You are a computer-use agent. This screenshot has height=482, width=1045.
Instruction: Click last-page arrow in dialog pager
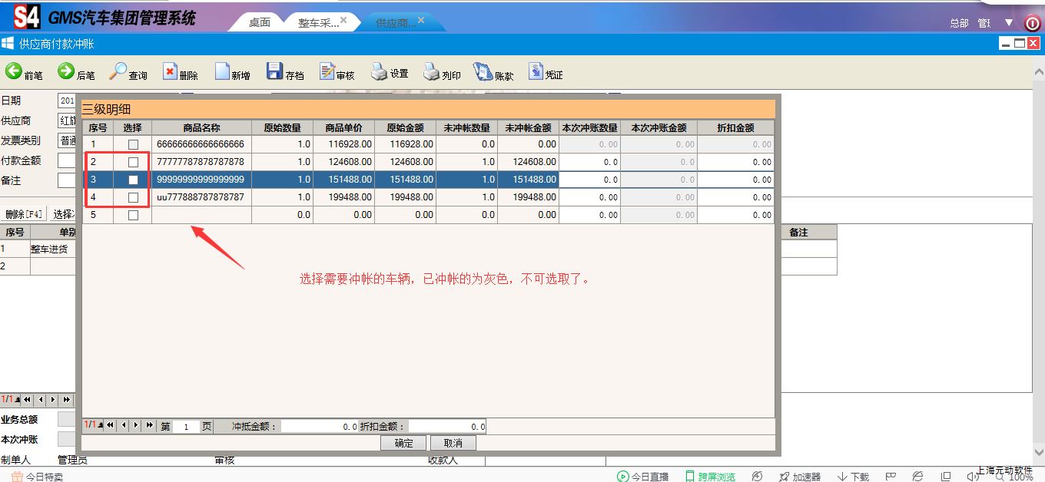[x=149, y=425]
